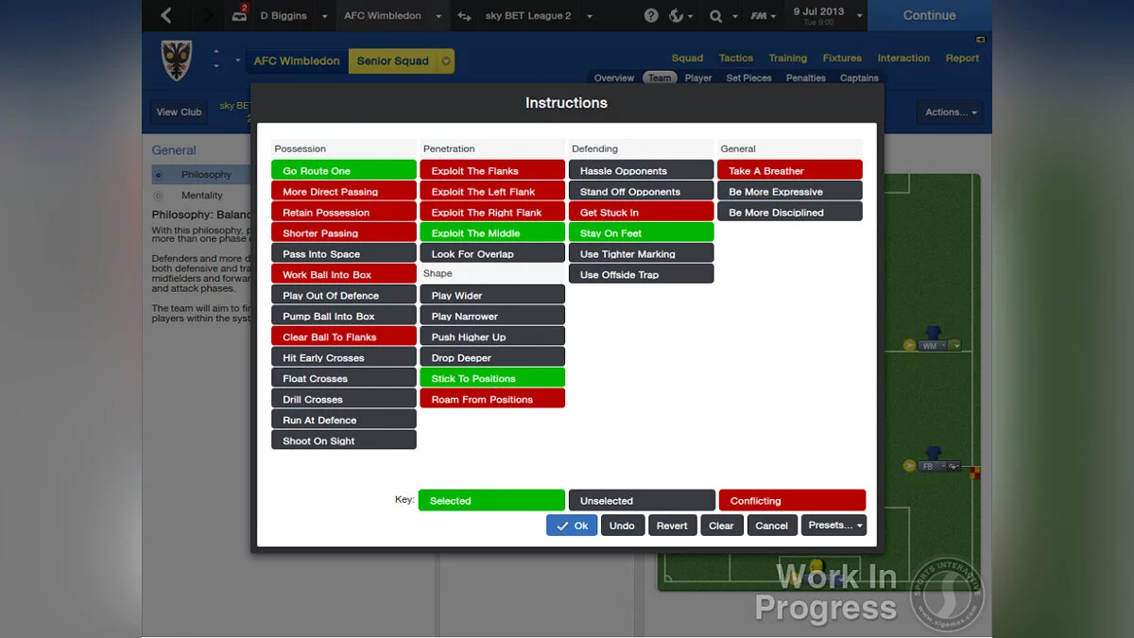Screen dimensions: 1134x638
Task: Click the AFC Wimbledon club crest
Action: [178, 60]
